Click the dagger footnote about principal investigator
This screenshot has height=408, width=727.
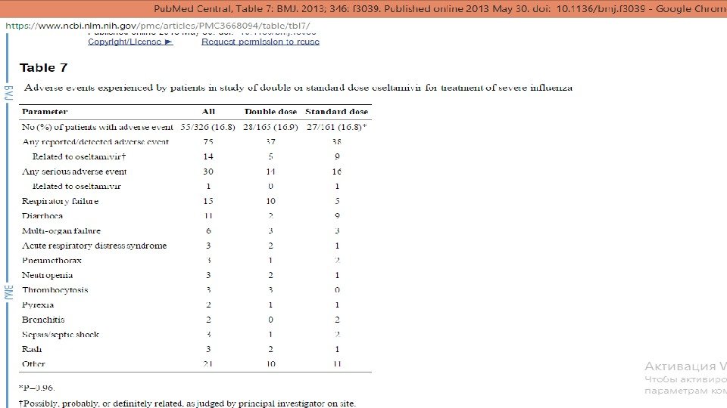[187, 403]
